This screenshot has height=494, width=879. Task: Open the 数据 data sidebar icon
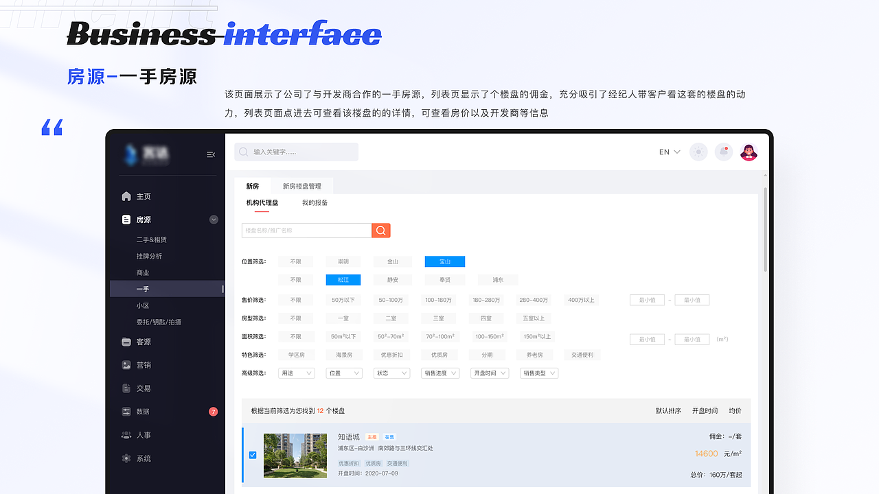tap(126, 412)
